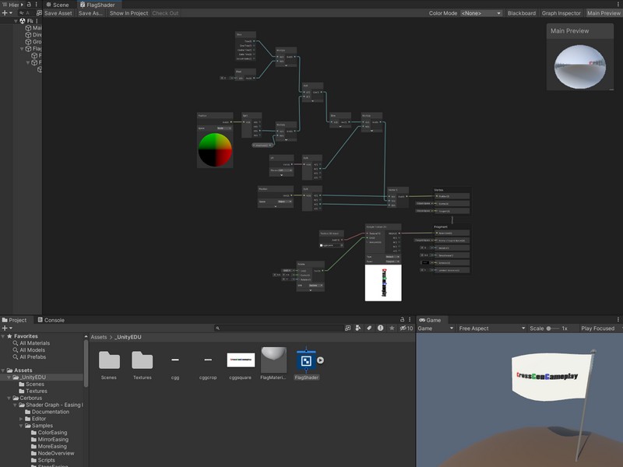Toggle the Blackboard panel

(521, 13)
